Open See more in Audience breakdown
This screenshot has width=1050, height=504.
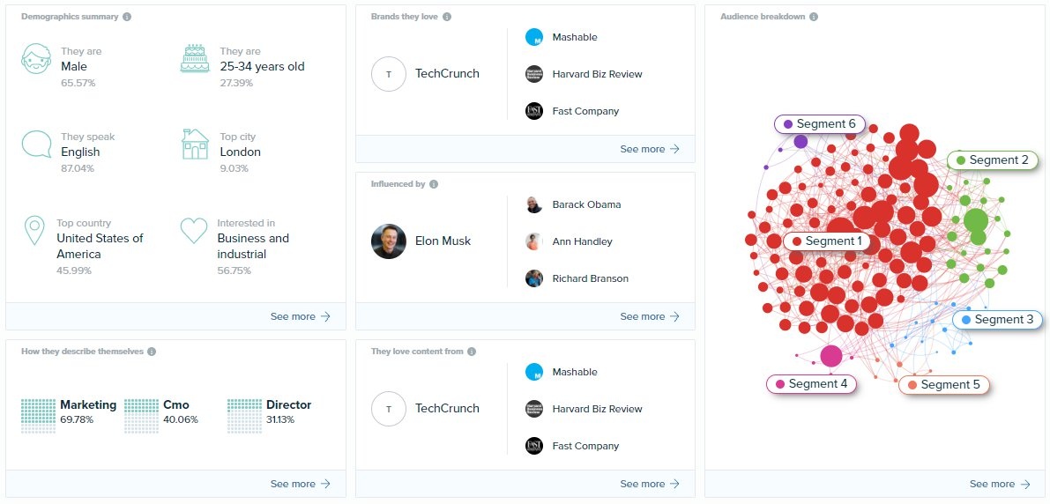point(1000,484)
